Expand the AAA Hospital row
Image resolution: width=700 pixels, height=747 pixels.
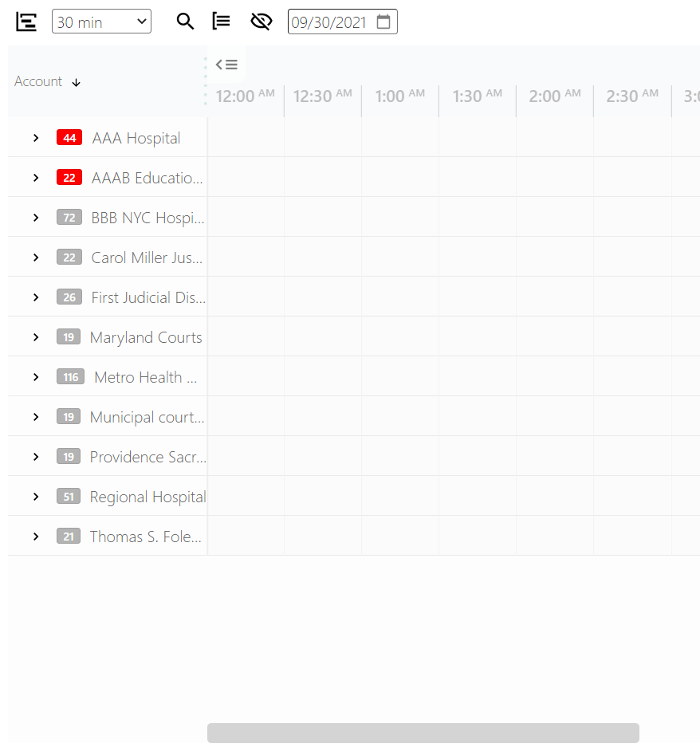(36, 138)
